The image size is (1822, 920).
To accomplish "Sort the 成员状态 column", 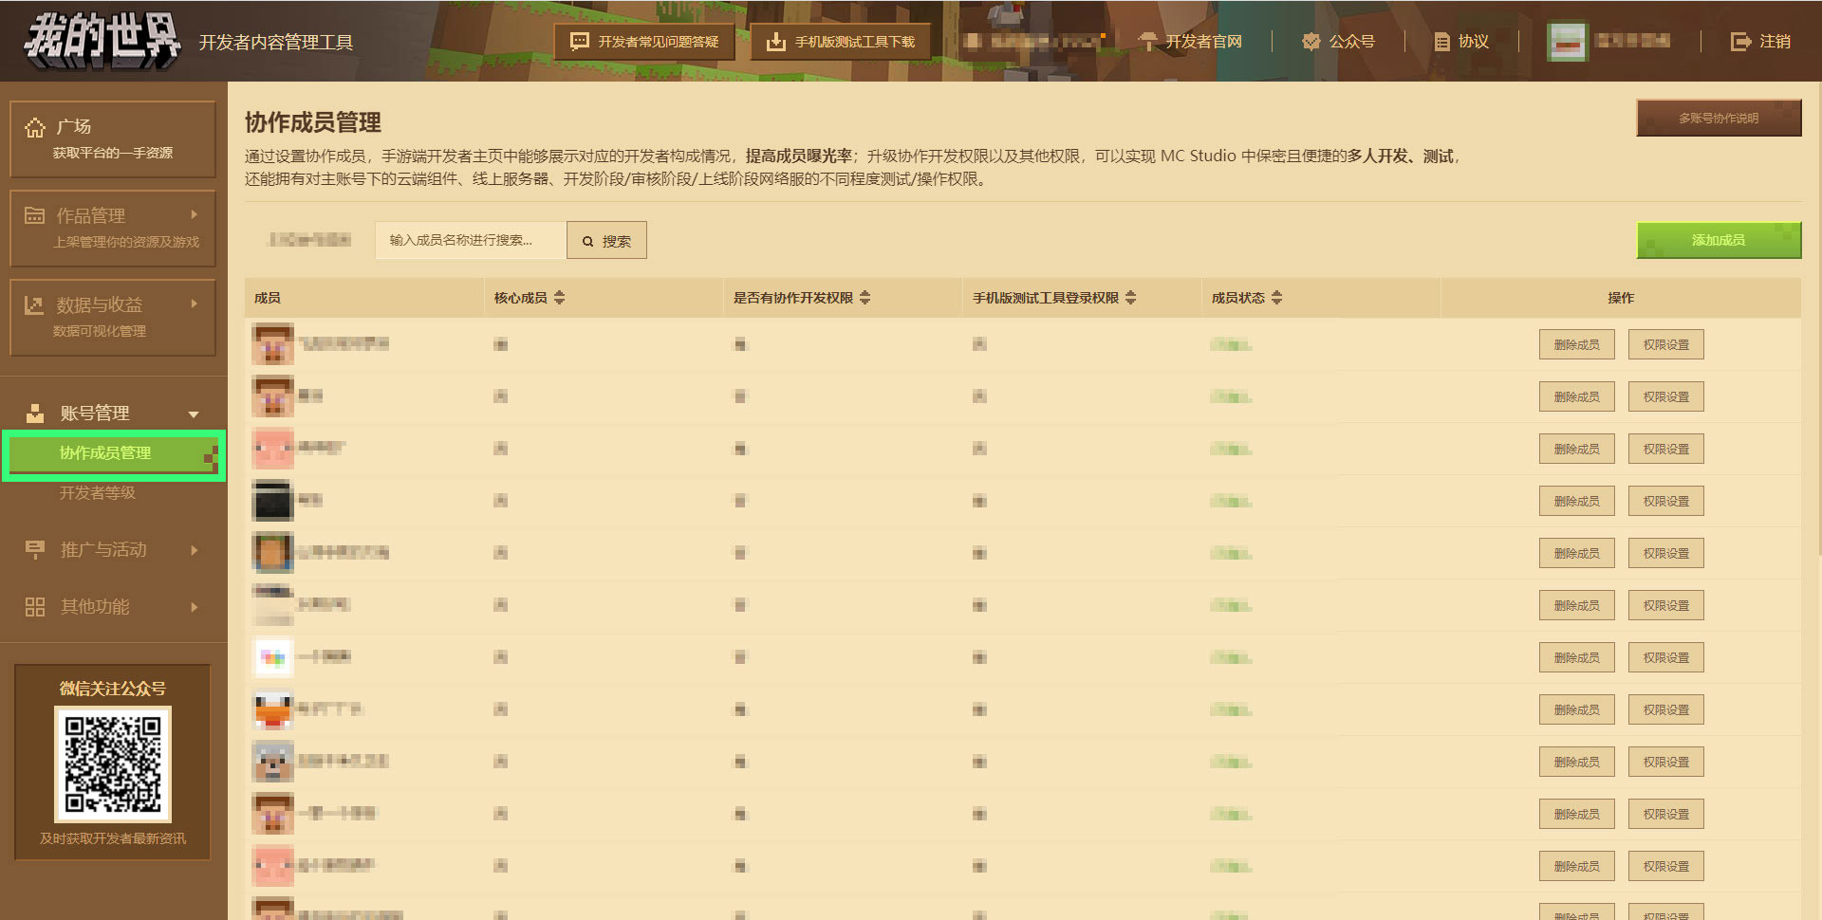I will (1277, 298).
